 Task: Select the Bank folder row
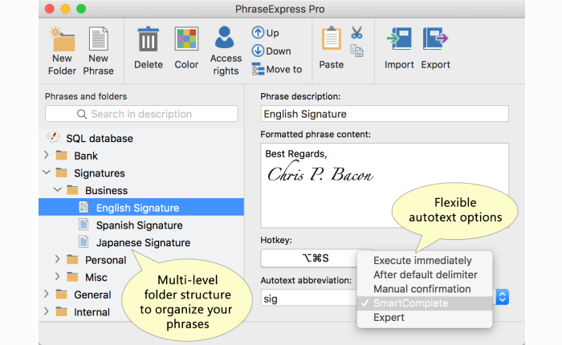click(x=141, y=156)
